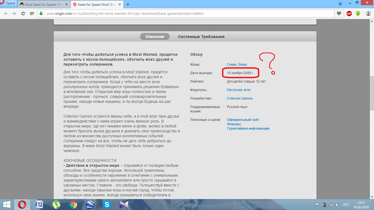Open the user account icon in the toolbar
The image size is (374, 210).
point(368,13)
